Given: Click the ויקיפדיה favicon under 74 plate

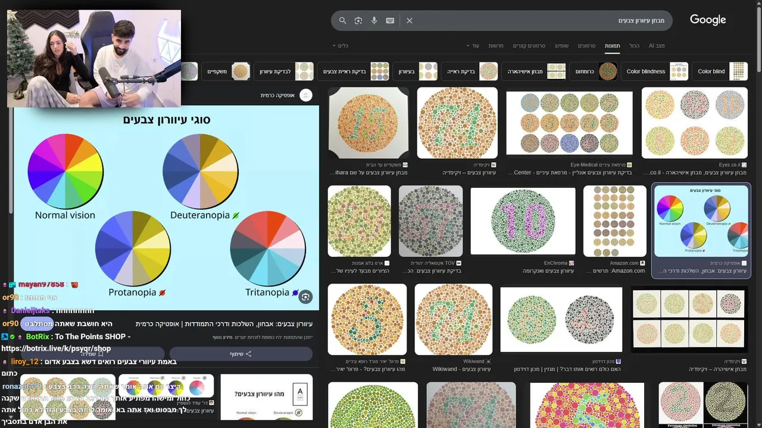Looking at the screenshot, I should [494, 165].
